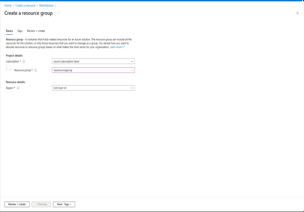Switch to the Tags tab

[20, 31]
